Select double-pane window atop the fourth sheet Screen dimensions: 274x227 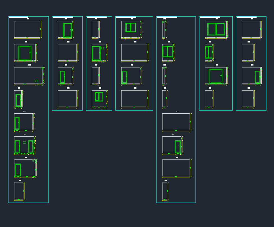click(x=131, y=27)
